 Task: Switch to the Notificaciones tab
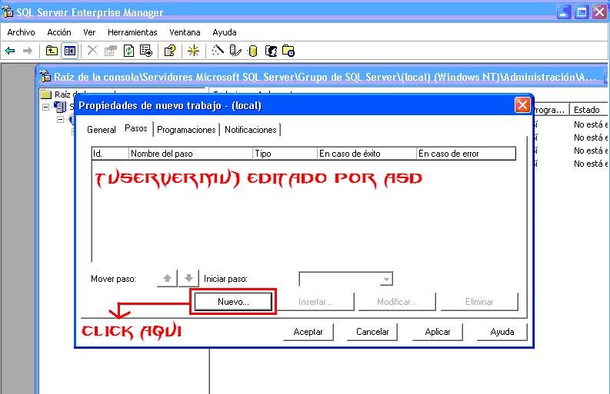point(251,129)
